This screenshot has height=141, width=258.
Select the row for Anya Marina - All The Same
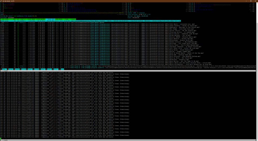pyautogui.click(x=100, y=61)
